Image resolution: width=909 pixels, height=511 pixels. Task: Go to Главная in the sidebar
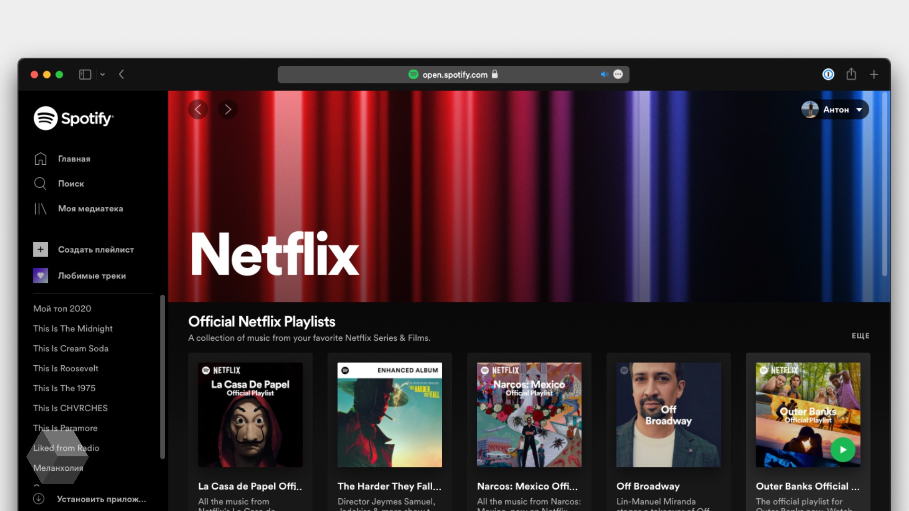tap(74, 159)
